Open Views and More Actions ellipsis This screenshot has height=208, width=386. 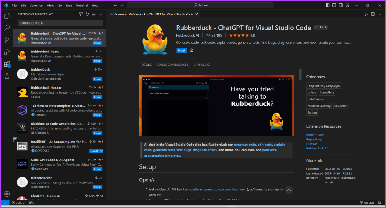coord(100,14)
